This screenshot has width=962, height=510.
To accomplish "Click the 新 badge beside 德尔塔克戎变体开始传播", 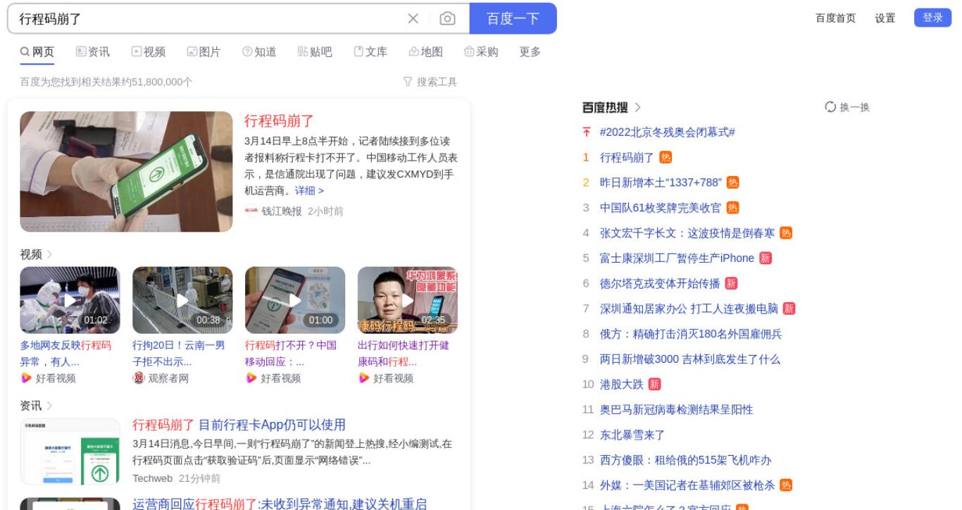I will (x=731, y=284).
